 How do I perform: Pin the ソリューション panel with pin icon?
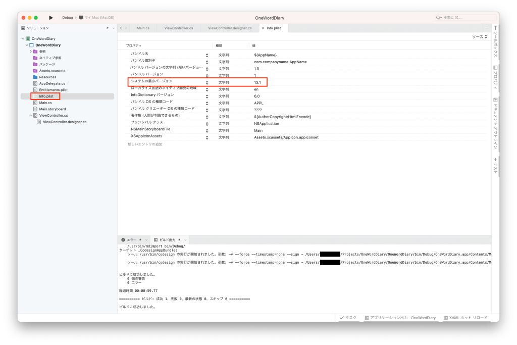click(107, 28)
